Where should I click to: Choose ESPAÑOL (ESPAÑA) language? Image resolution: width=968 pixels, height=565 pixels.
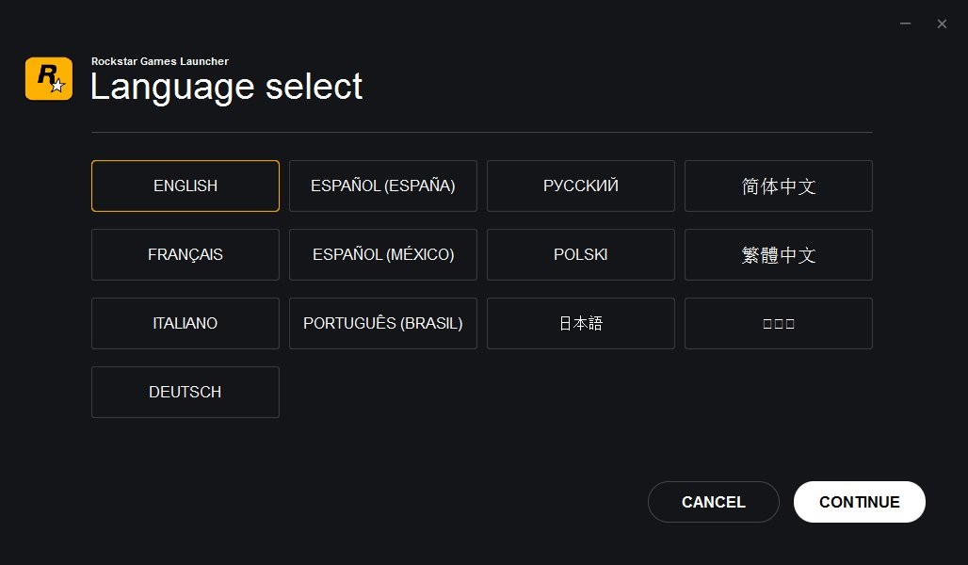(x=383, y=186)
